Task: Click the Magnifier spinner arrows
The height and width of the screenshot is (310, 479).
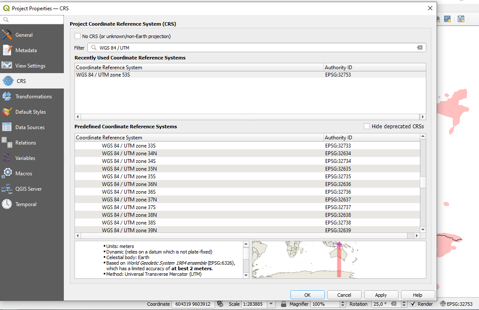Action: [x=342, y=304]
